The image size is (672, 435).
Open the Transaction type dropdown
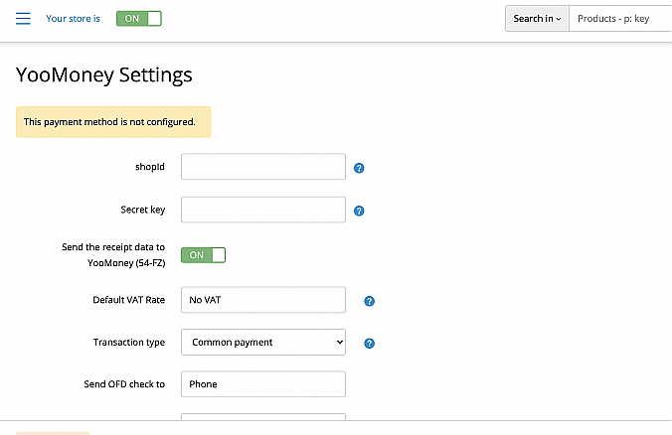pos(262,342)
